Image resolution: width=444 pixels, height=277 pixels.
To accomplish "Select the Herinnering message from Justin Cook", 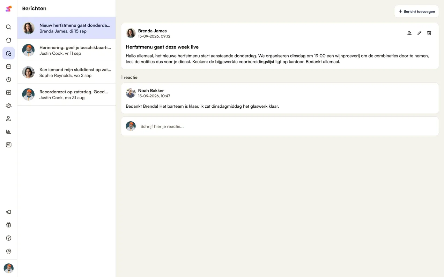I will point(66,50).
